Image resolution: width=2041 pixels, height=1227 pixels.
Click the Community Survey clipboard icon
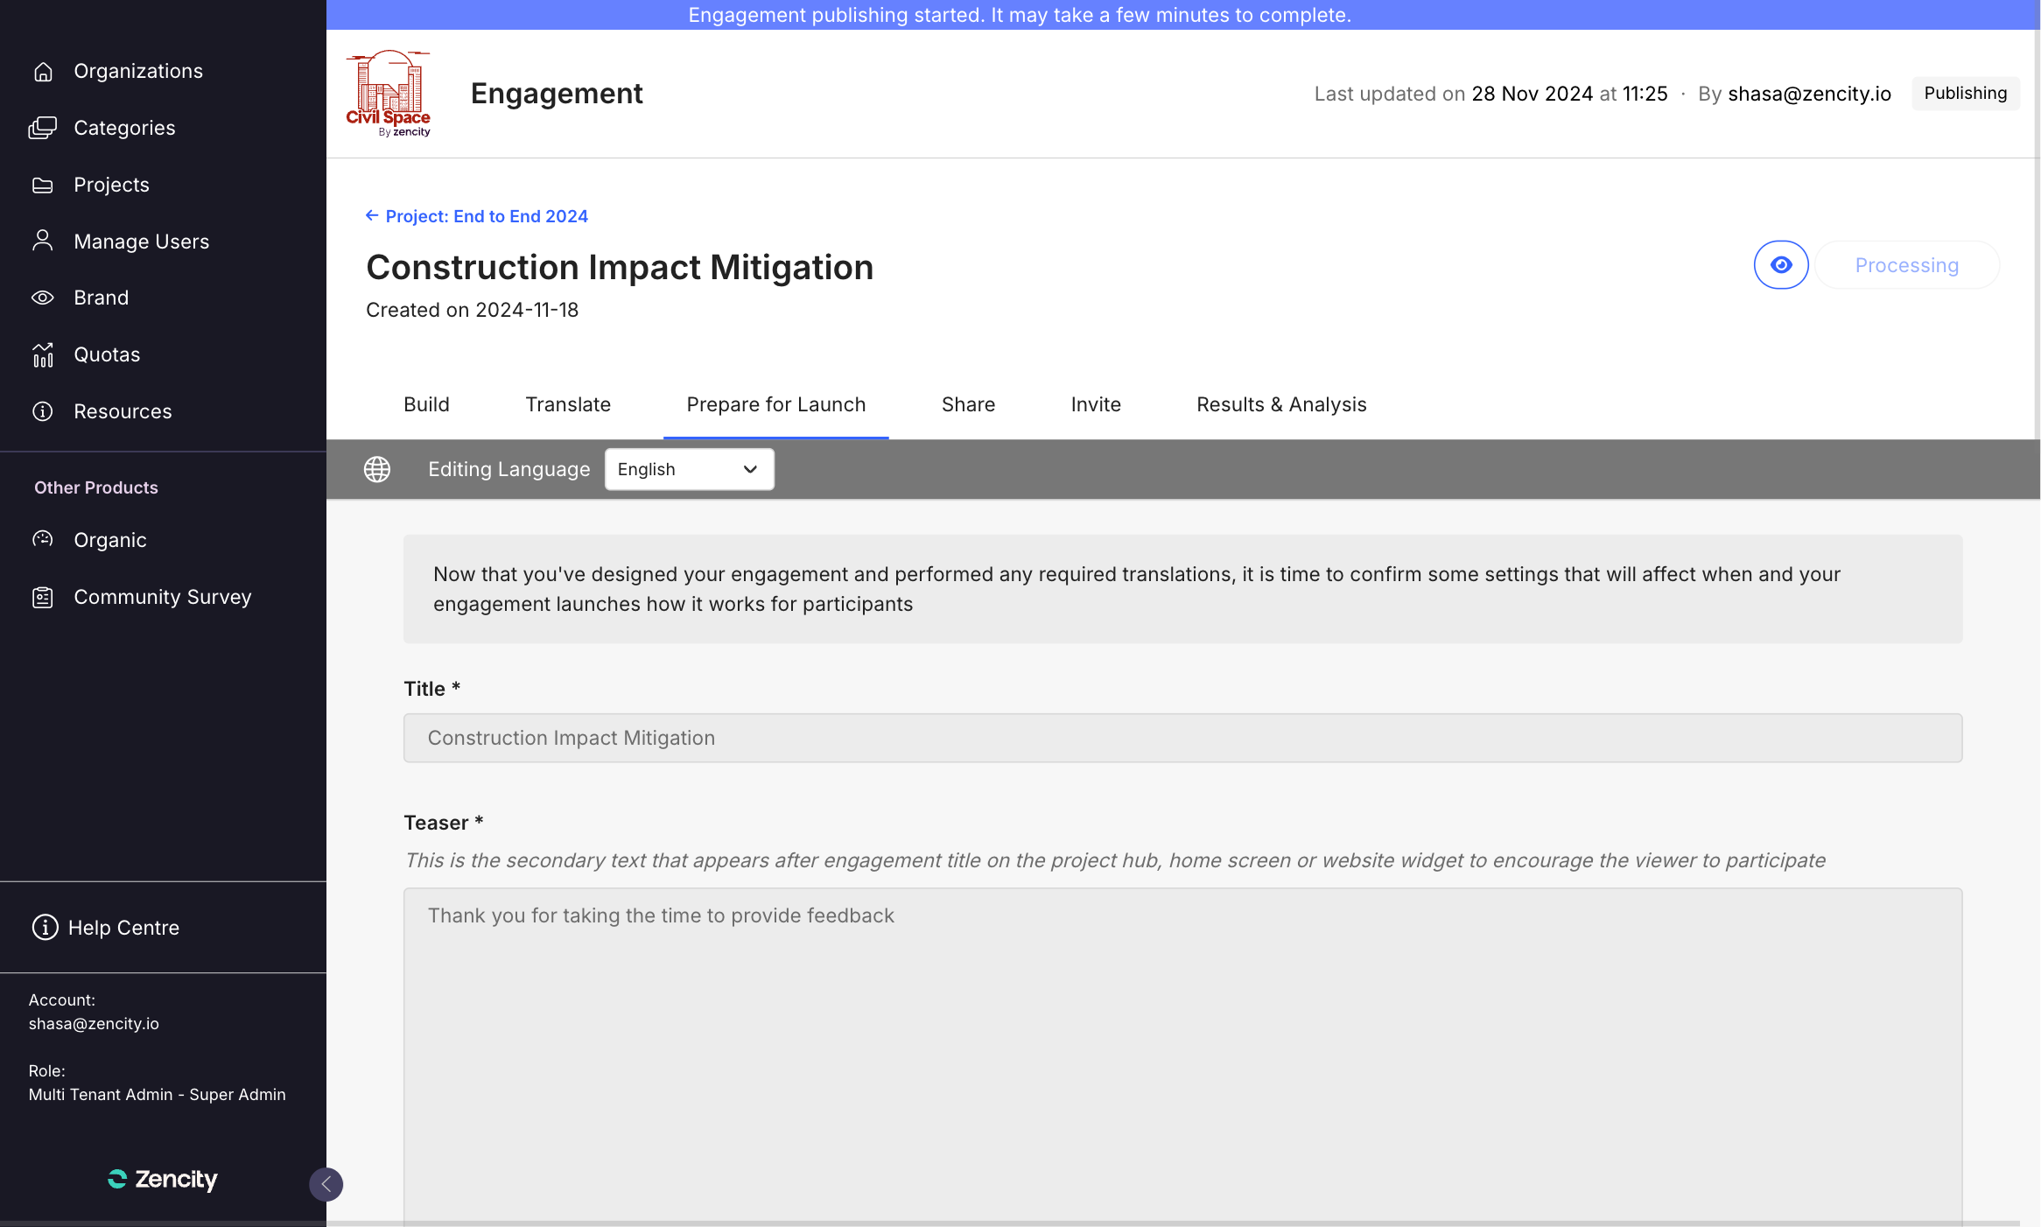[43, 597]
